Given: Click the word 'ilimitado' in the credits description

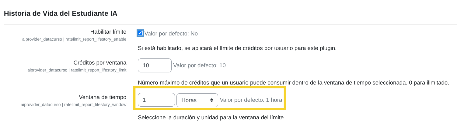Looking at the screenshot, I should point(437,83).
